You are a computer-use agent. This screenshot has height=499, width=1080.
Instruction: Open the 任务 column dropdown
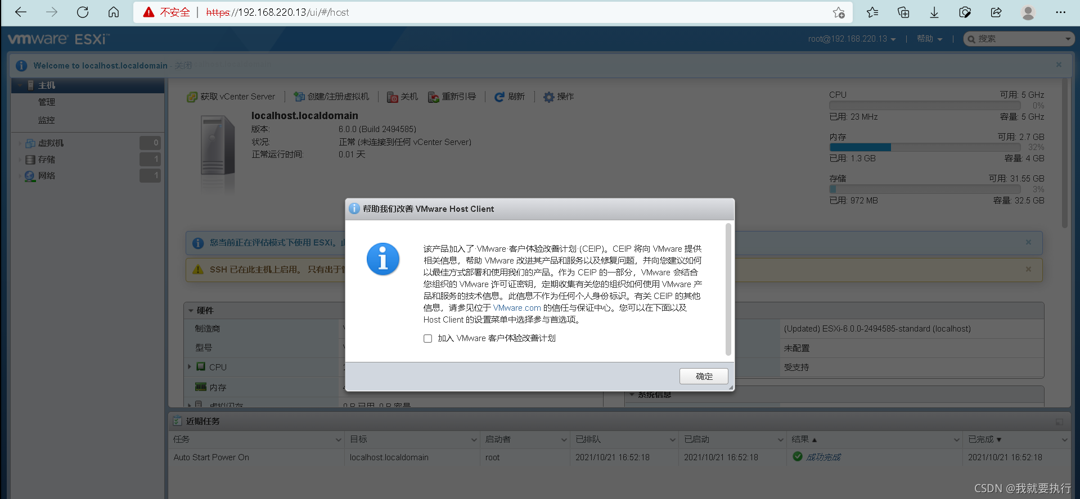[339, 439]
